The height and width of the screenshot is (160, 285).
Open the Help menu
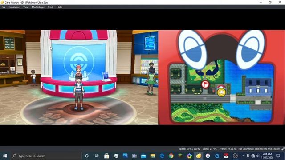59,7
